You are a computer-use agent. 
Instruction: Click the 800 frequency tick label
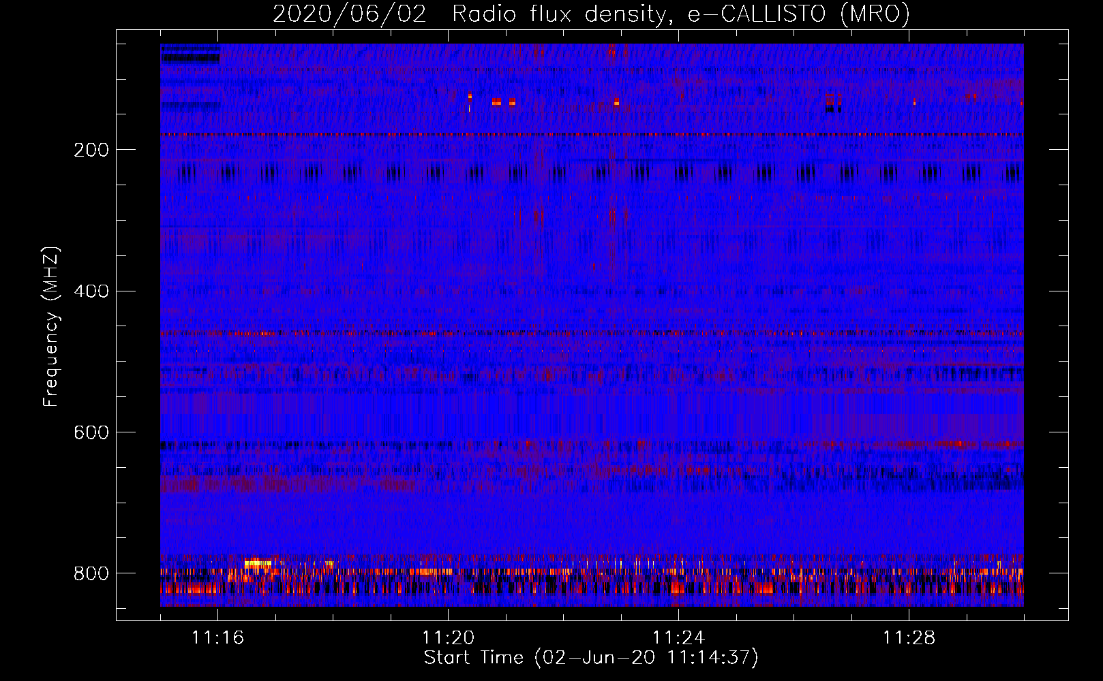click(x=91, y=573)
